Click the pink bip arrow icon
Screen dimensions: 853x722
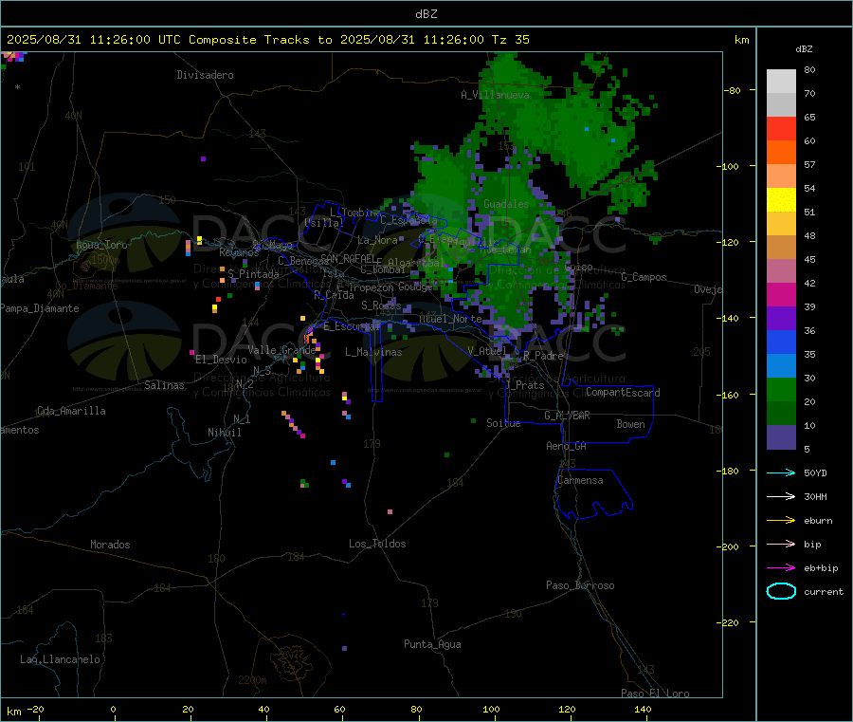tap(781, 544)
